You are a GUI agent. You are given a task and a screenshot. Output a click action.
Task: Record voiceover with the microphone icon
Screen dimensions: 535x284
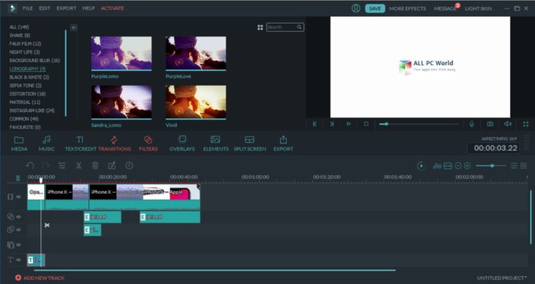(472, 124)
